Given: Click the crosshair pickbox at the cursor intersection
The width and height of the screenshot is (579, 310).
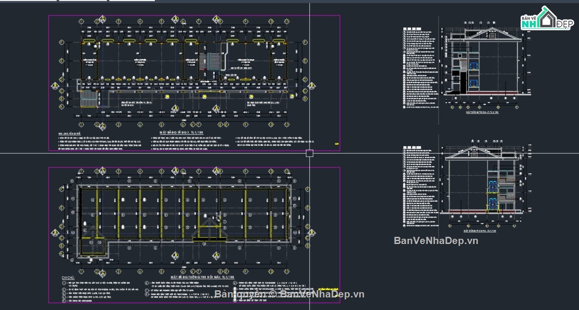Looking at the screenshot, I should [310, 153].
